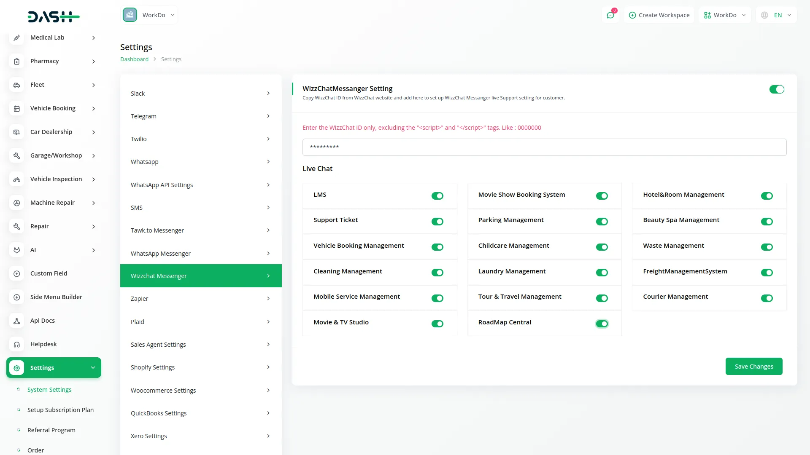Toggle the WizzChatMessanger Setting switch off

pyautogui.click(x=777, y=89)
